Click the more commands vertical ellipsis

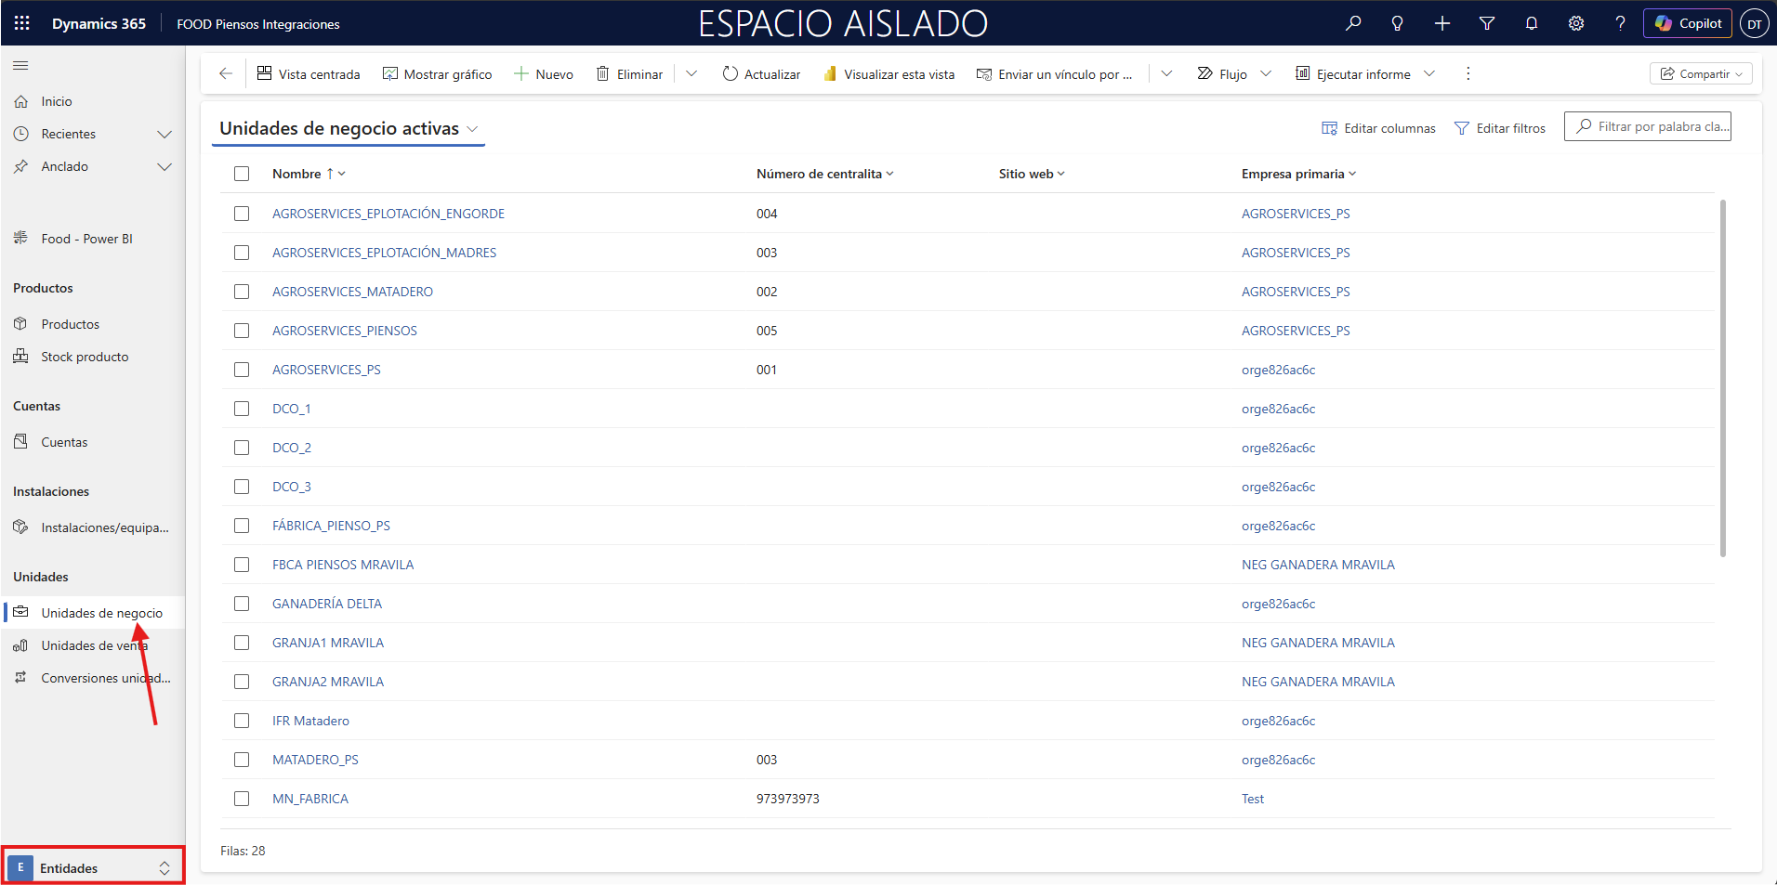point(1468,73)
